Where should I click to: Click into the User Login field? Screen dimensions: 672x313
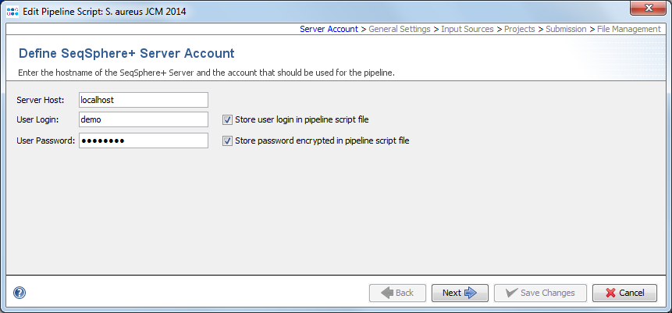pyautogui.click(x=144, y=119)
